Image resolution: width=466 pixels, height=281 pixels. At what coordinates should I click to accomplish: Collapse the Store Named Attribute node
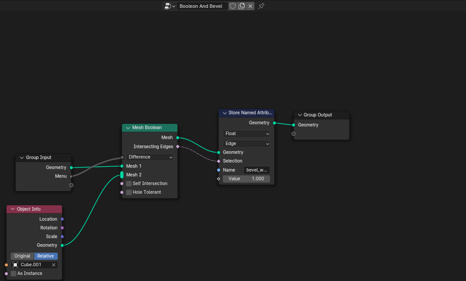coord(225,112)
